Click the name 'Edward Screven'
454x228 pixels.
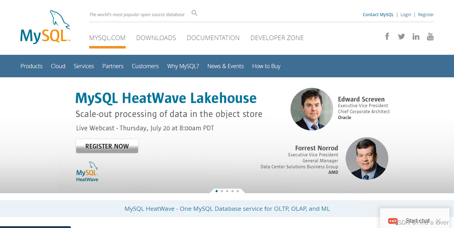pos(361,99)
